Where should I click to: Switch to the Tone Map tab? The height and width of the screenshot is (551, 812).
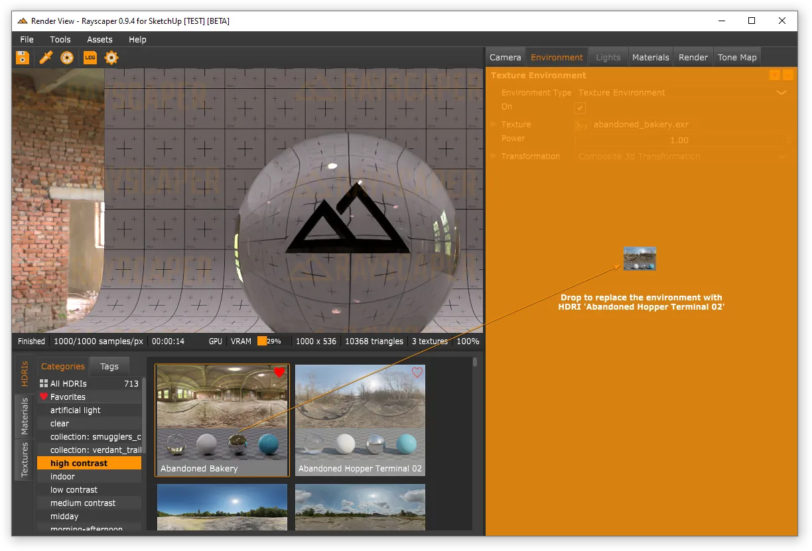click(737, 57)
